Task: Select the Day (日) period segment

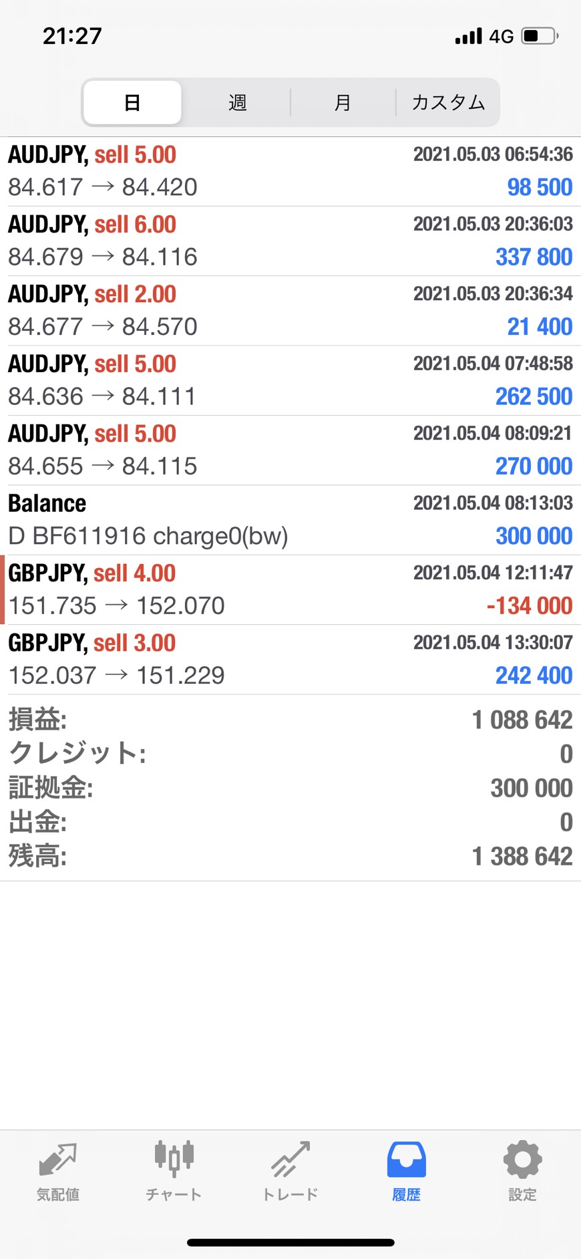Action: click(x=132, y=103)
